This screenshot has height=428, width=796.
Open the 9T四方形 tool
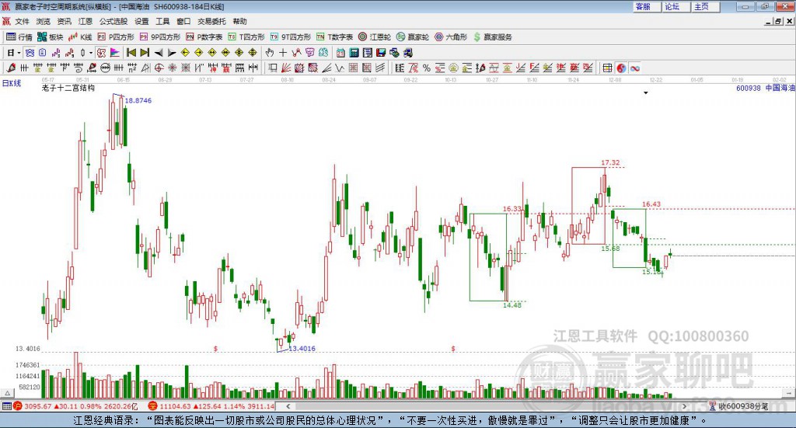291,37
